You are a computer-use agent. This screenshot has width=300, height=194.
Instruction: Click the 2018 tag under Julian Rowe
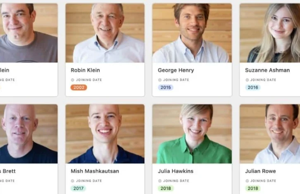coord(253,188)
